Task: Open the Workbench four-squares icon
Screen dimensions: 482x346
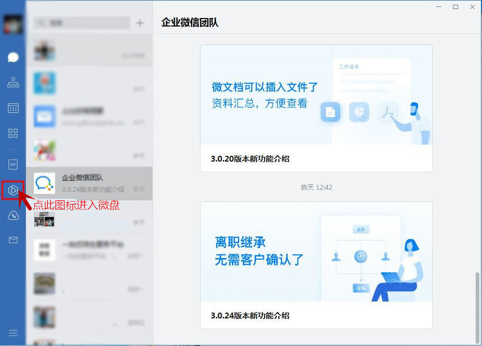Action: tap(13, 134)
